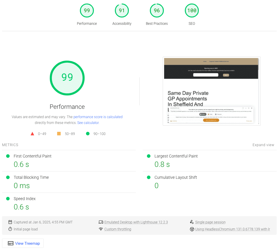Screen dimensions: 279x252
Task: Open 'Emulated Desktop with Lighthouse 12.2.3' details
Action: pyautogui.click(x=136, y=222)
